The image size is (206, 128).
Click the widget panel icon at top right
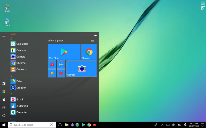tap(203, 8)
